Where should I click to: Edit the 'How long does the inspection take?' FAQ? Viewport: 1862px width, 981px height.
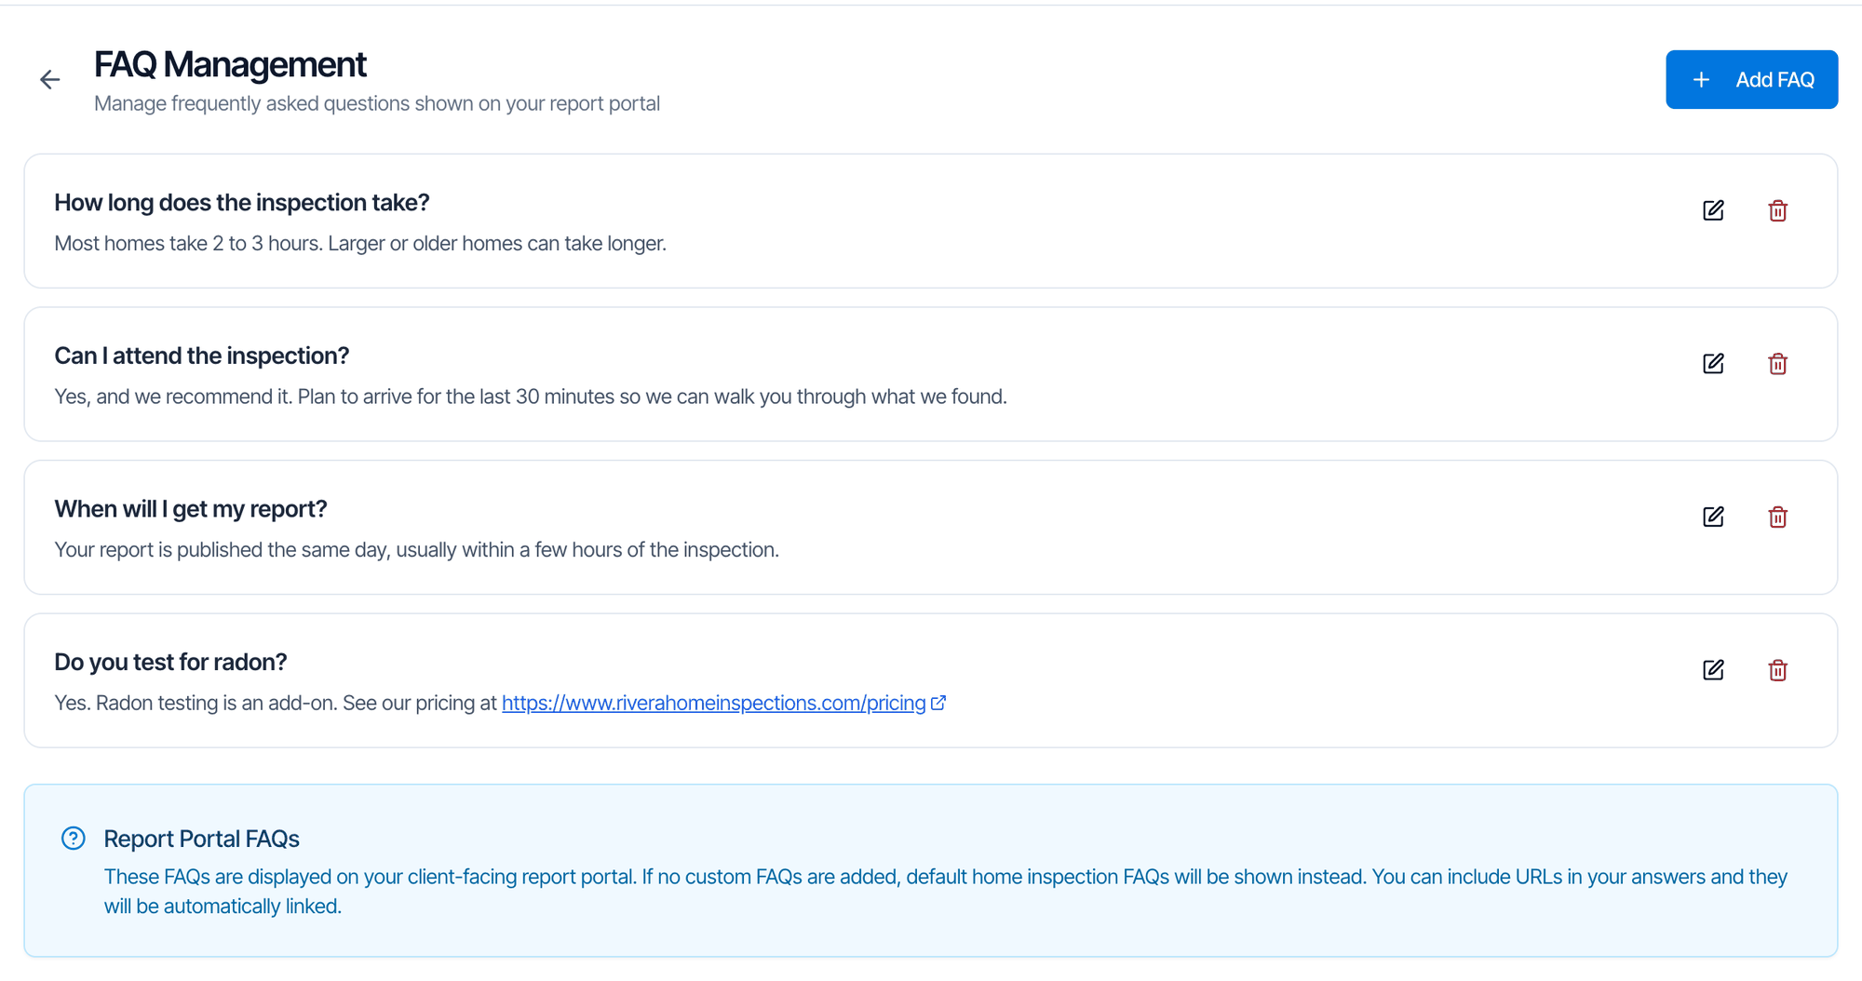pos(1713,210)
